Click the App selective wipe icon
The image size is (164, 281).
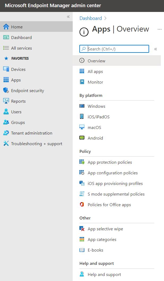point(82,229)
